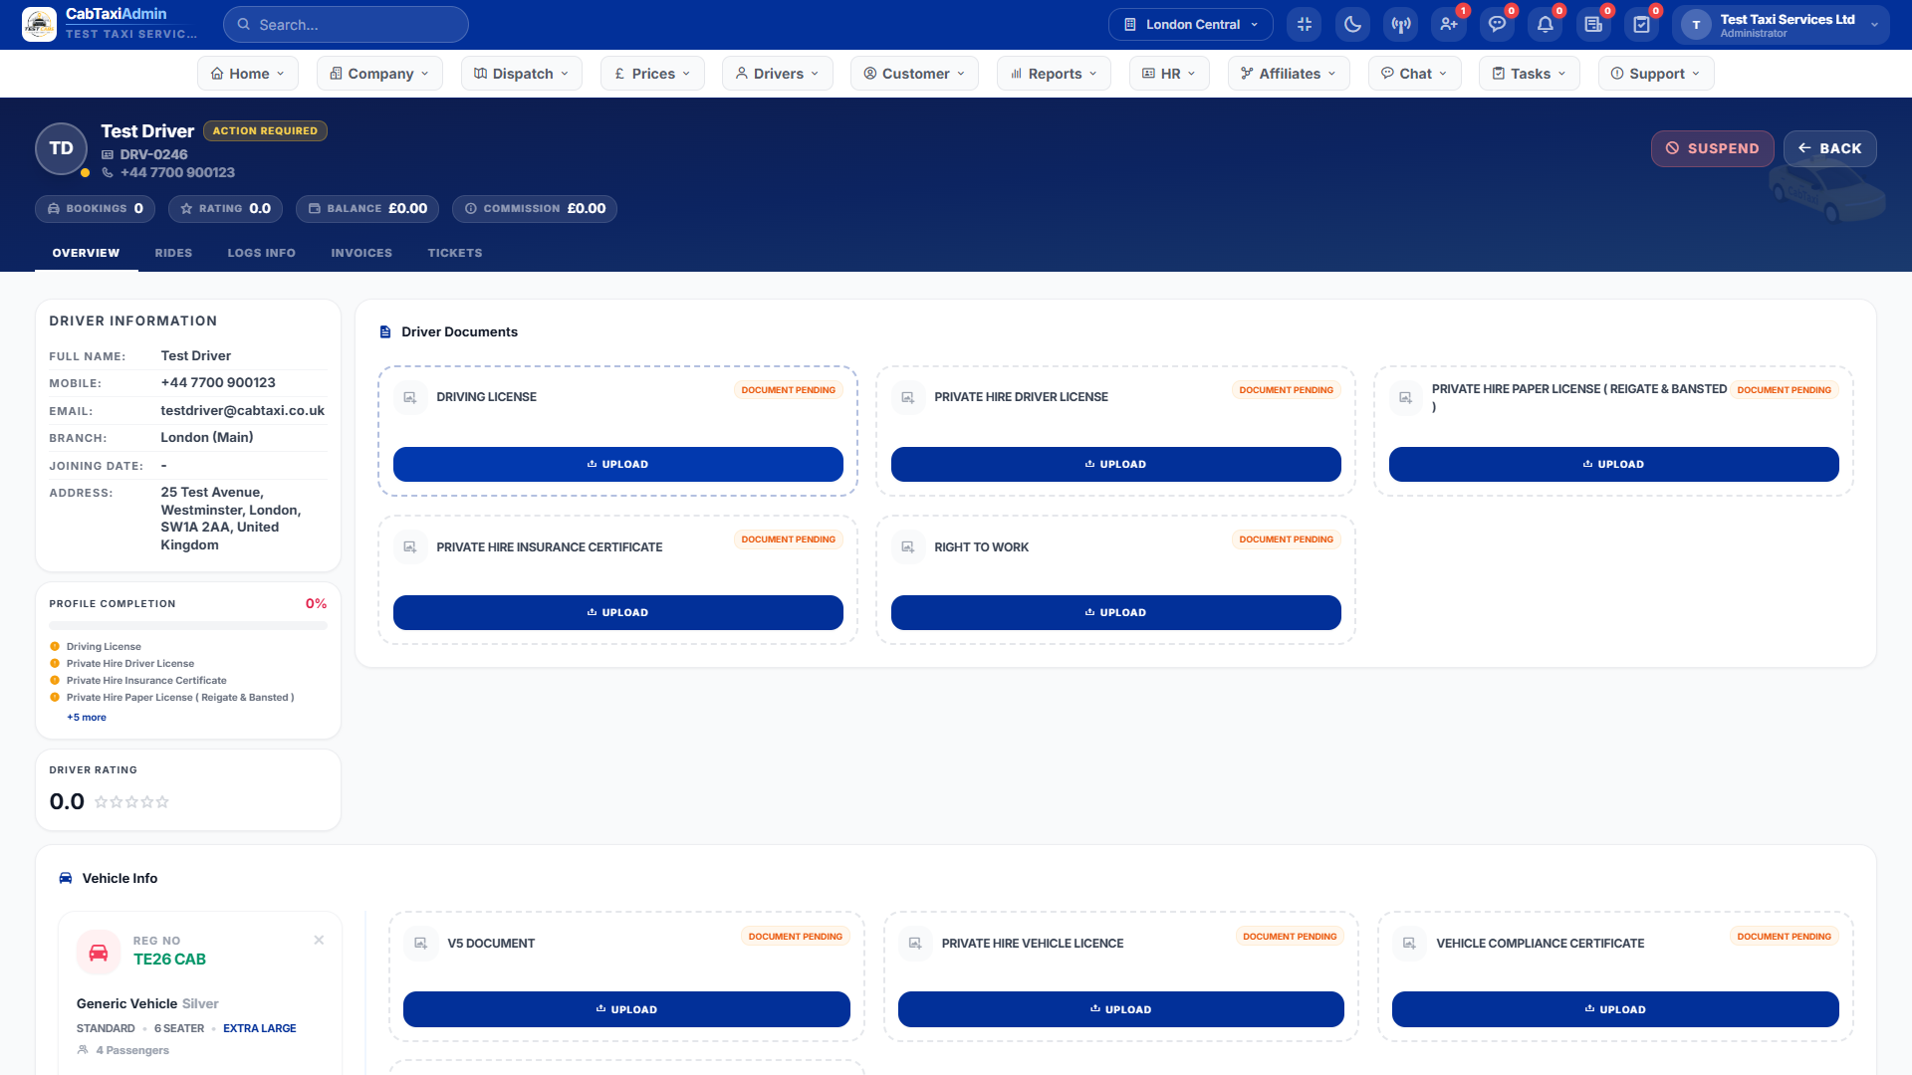Upload the Right To Work document

tap(1116, 612)
